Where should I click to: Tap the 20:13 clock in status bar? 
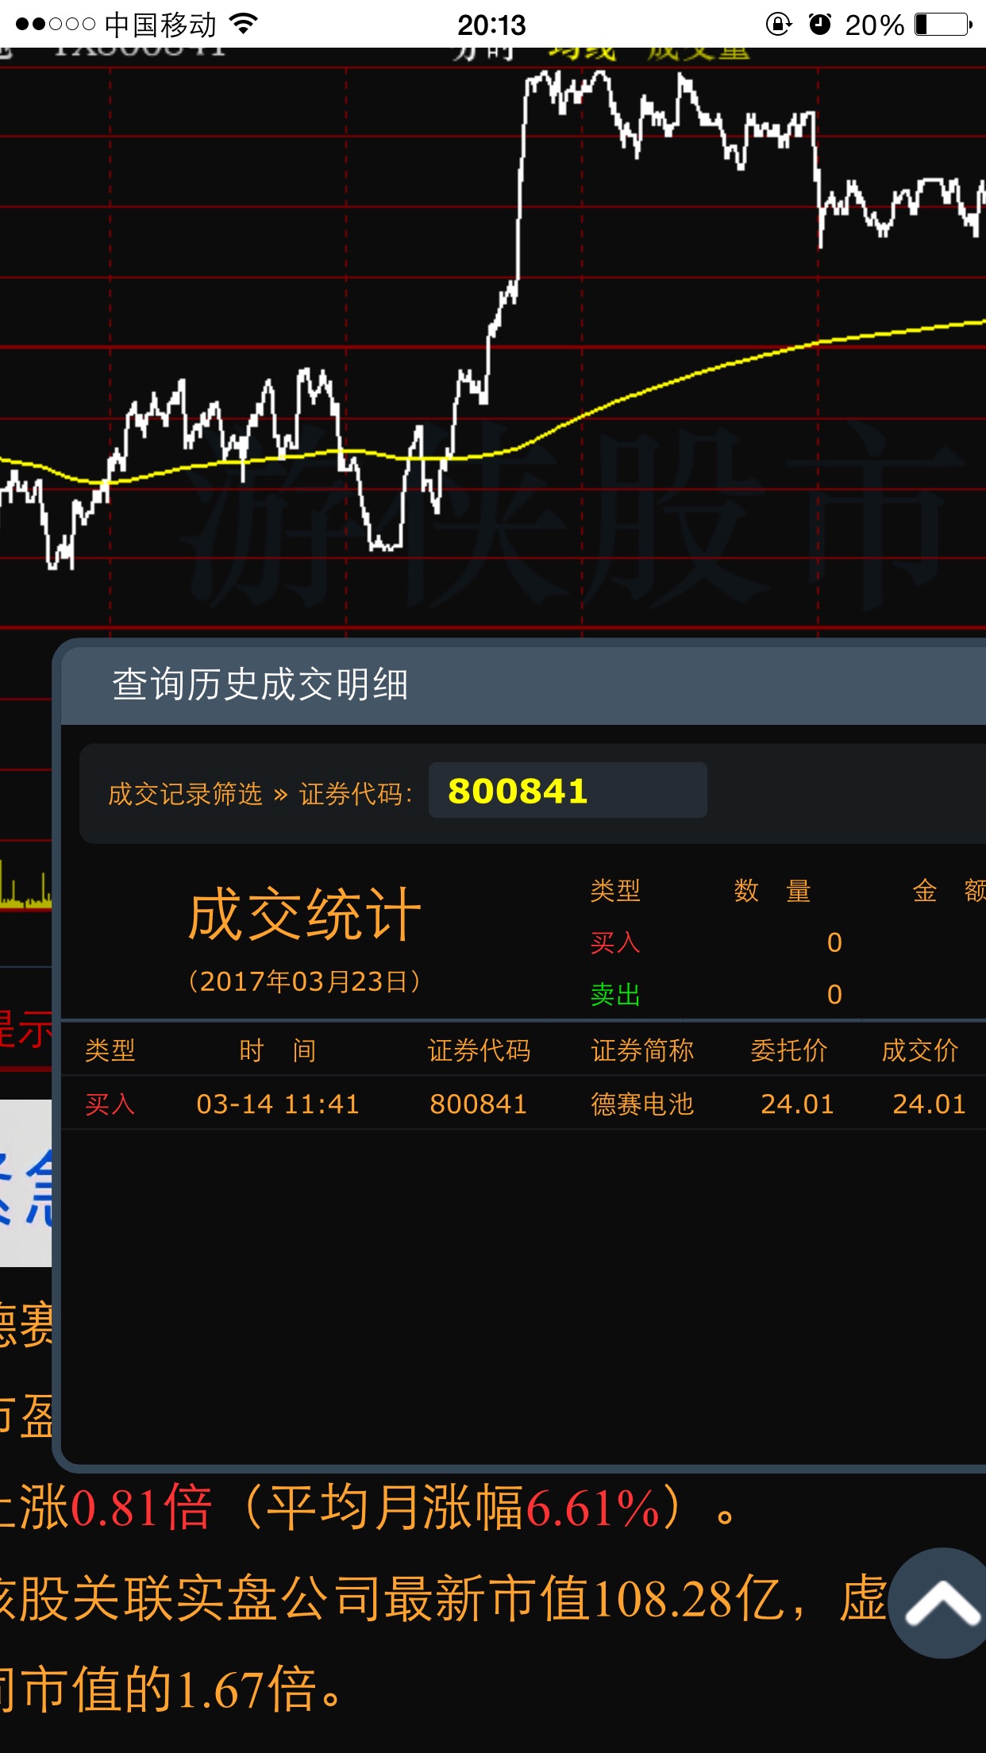click(491, 25)
